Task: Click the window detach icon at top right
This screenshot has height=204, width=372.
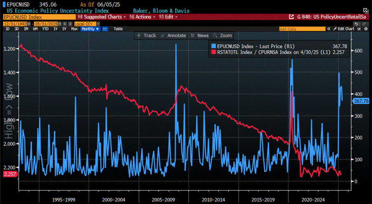Action: 365,10
